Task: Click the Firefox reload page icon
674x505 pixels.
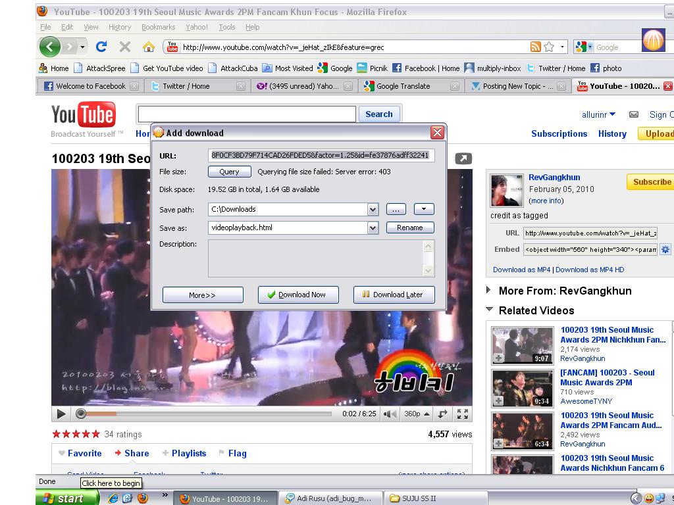Action: tap(101, 47)
